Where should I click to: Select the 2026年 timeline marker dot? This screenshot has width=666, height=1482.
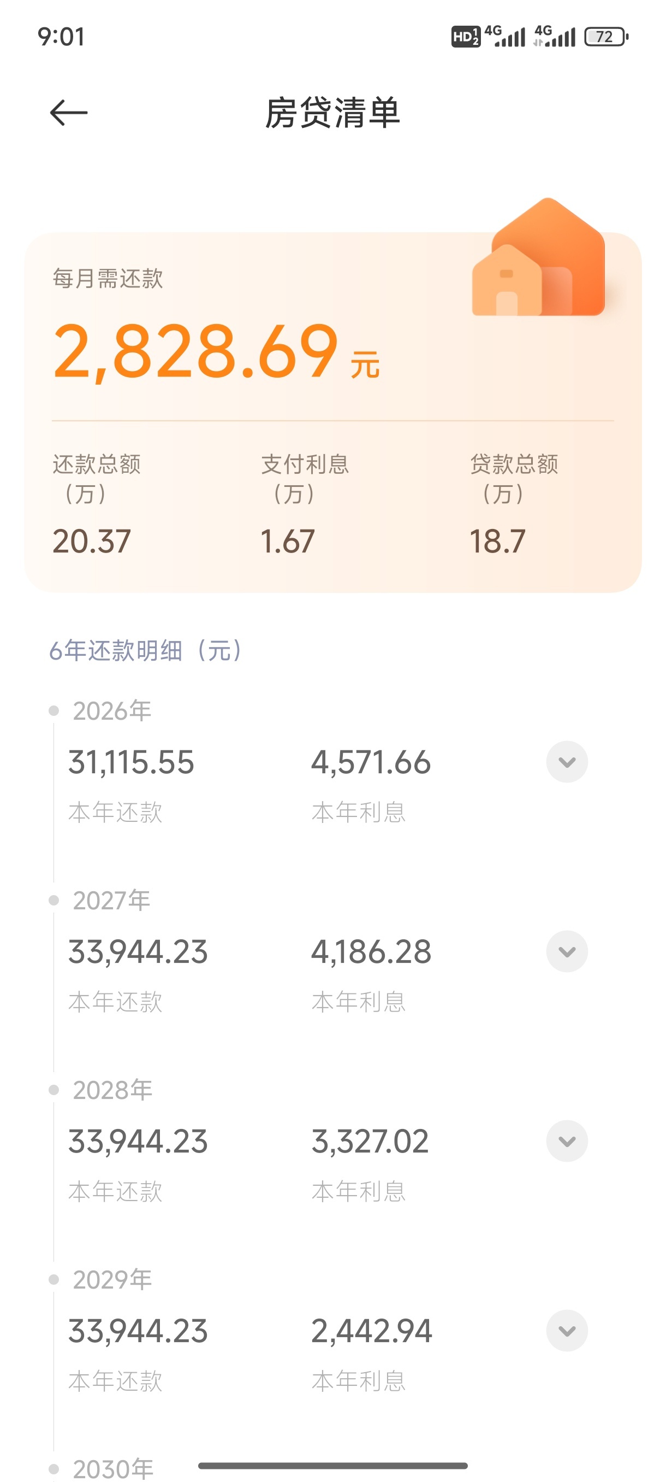click(x=54, y=711)
